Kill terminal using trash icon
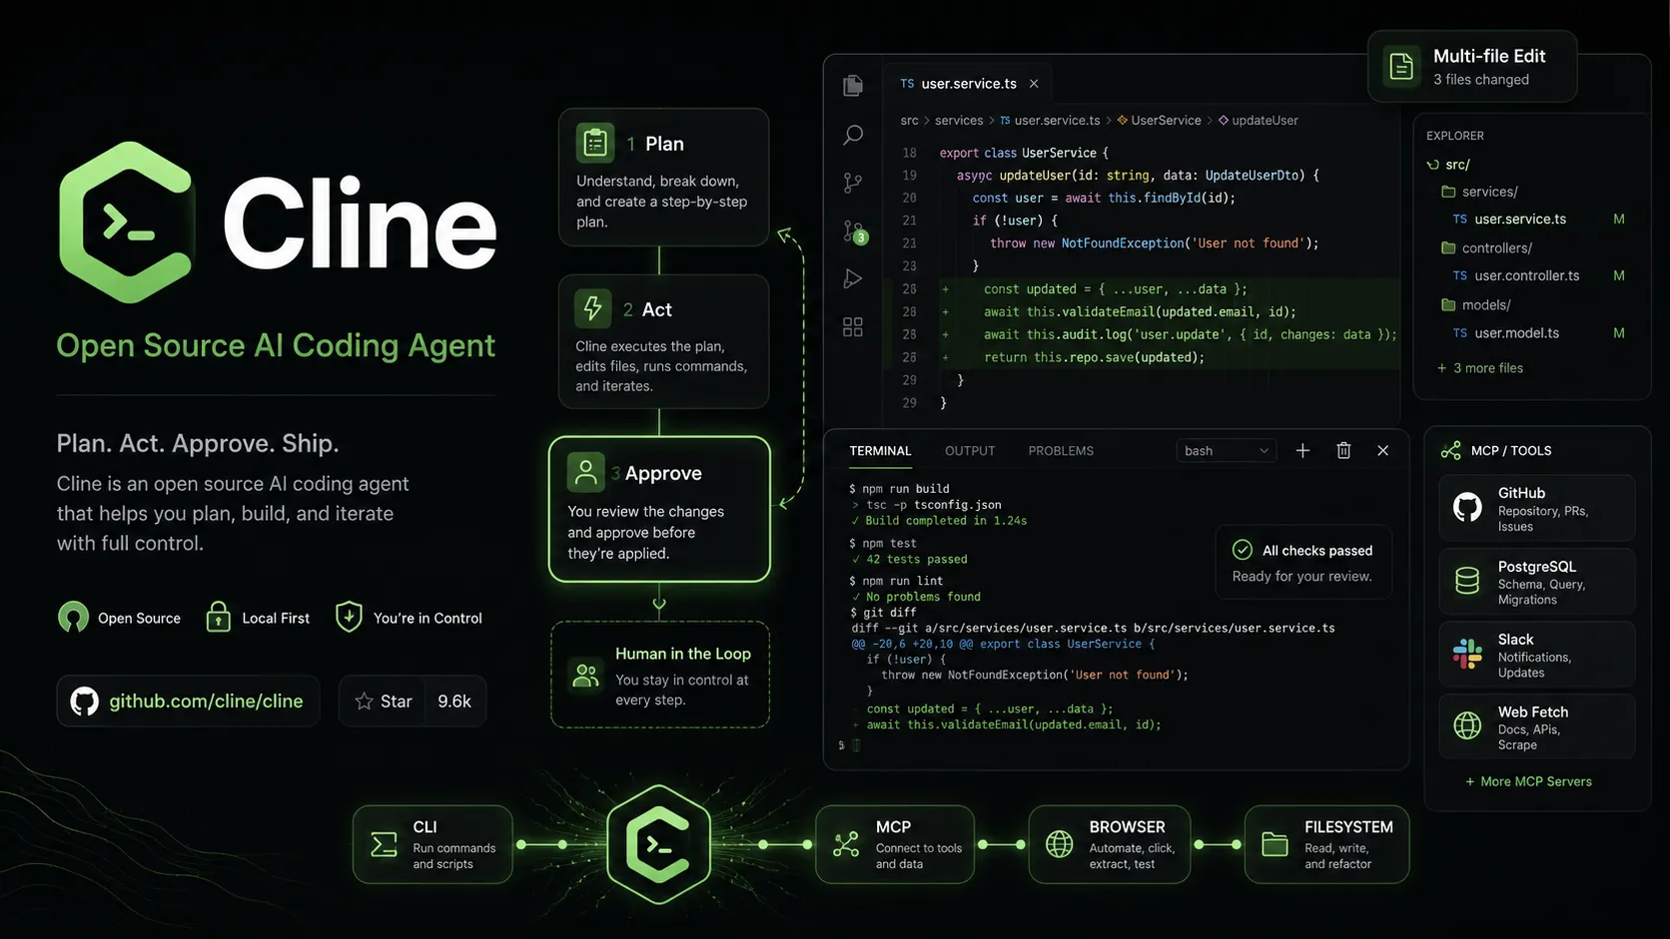The height and width of the screenshot is (939, 1670). [1343, 451]
